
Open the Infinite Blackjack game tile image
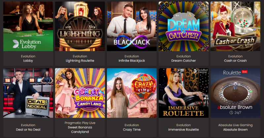coord(132,26)
